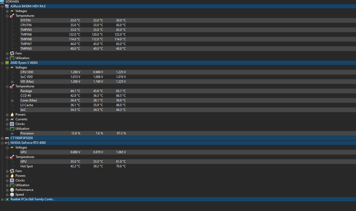Expand Fans under ASRock B450M-HDV
This screenshot has width=356, height=211.
[x=7, y=54]
